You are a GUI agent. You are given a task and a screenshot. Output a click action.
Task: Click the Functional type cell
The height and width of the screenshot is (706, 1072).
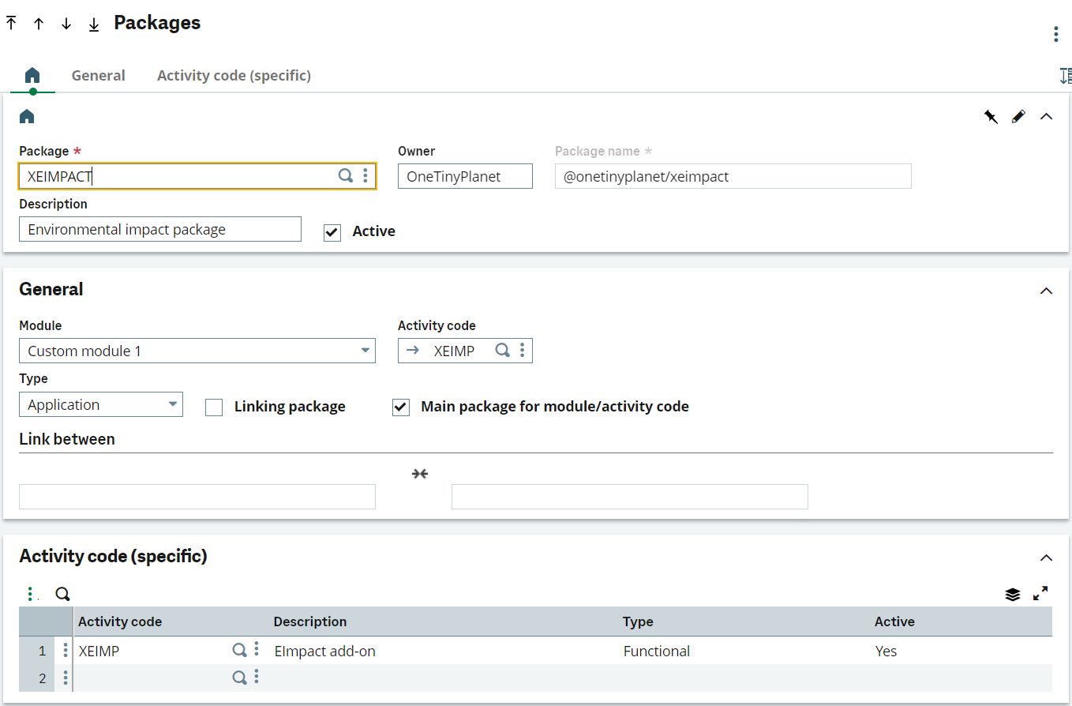point(744,652)
